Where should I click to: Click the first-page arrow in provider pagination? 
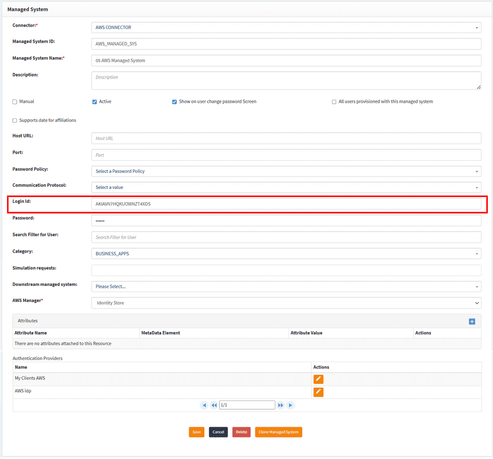pyautogui.click(x=204, y=405)
